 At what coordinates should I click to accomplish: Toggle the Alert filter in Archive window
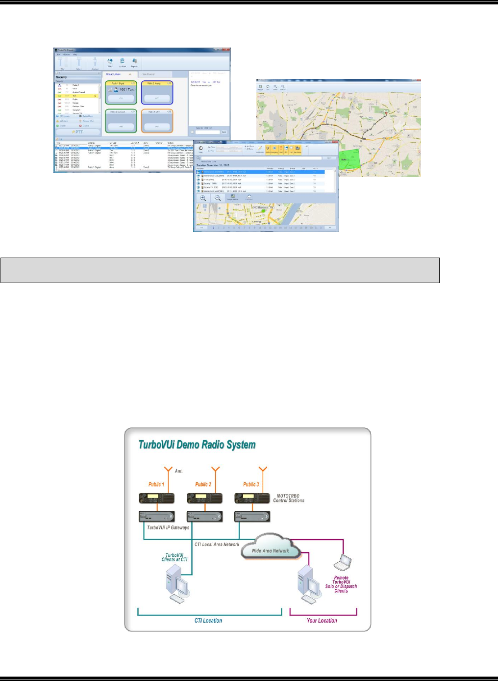pos(281,150)
